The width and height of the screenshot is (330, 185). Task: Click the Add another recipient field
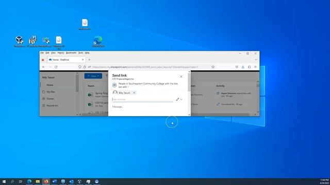(143, 99)
